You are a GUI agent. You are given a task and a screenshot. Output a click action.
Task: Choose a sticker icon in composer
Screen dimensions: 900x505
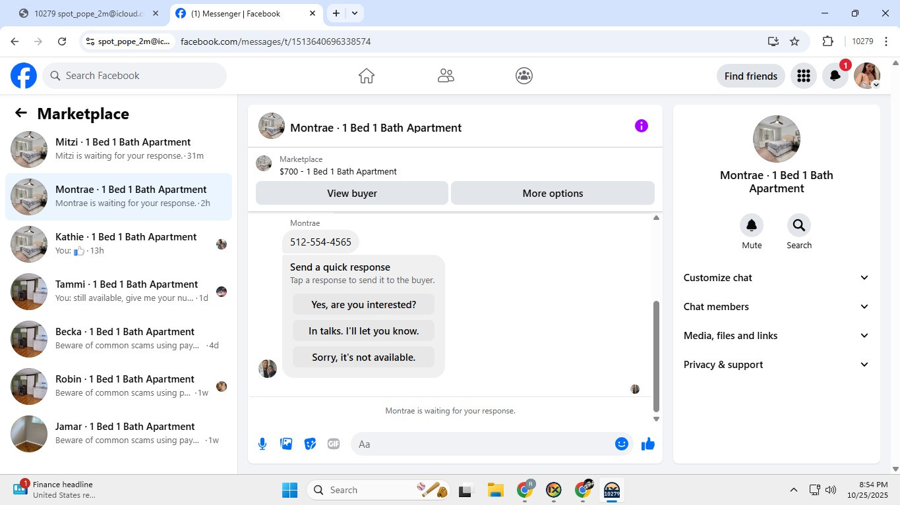(310, 444)
